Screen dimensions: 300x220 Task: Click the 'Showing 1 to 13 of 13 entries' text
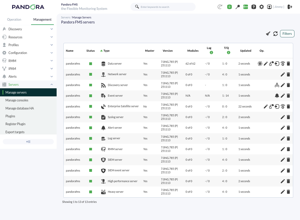coord(79,202)
